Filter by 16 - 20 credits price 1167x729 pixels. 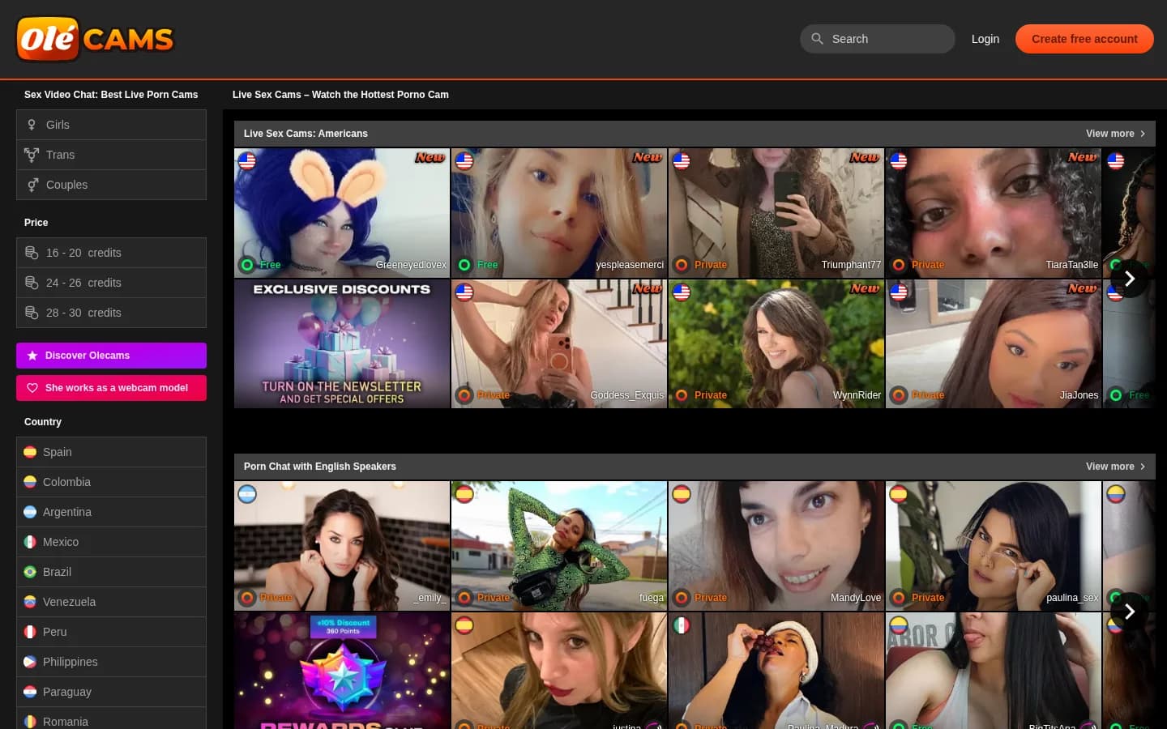tap(111, 253)
